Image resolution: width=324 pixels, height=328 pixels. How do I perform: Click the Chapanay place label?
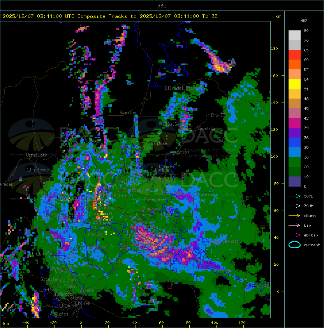[151, 208]
